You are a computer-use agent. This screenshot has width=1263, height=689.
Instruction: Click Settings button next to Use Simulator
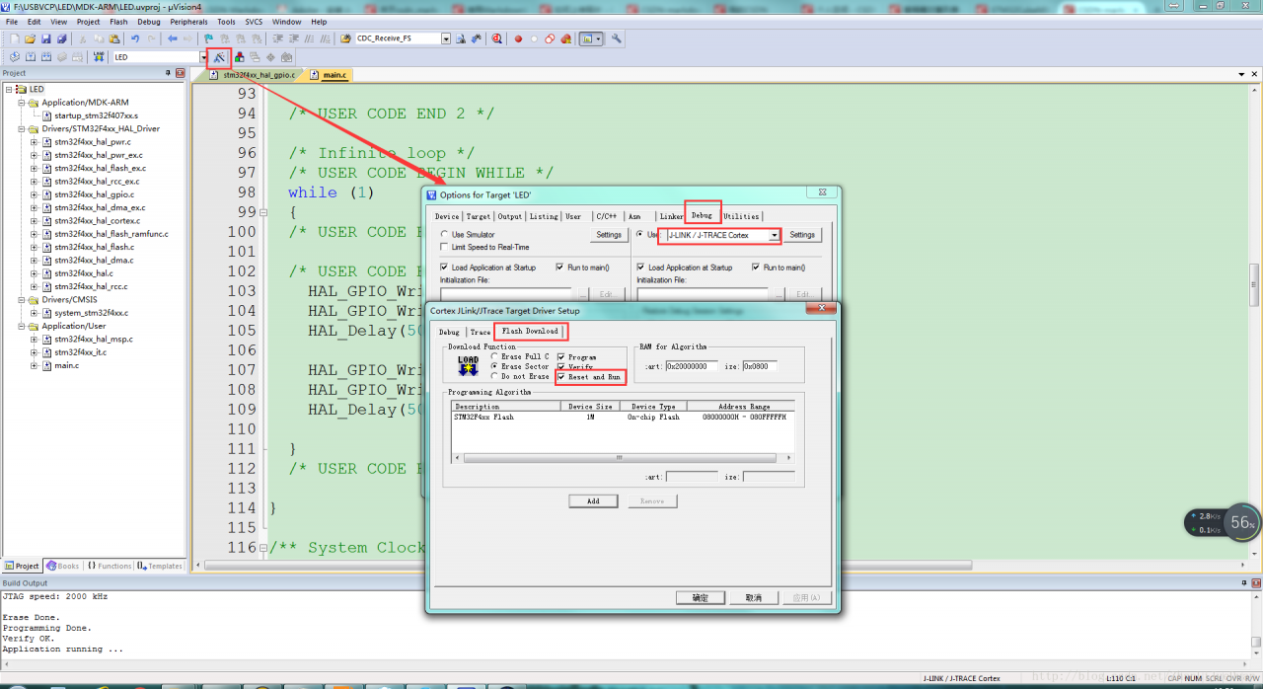pos(609,235)
